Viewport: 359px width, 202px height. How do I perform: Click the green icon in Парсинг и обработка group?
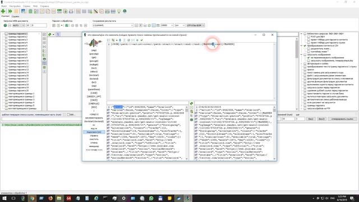point(67,25)
